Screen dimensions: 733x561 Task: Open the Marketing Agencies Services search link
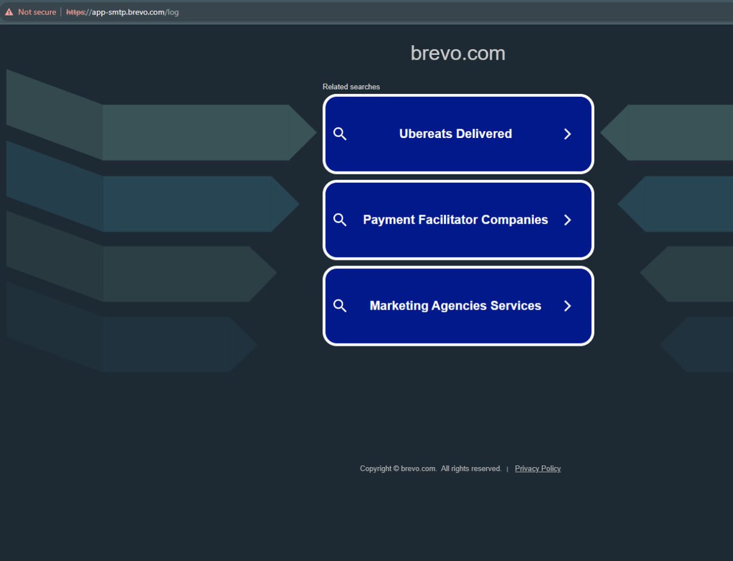point(458,306)
